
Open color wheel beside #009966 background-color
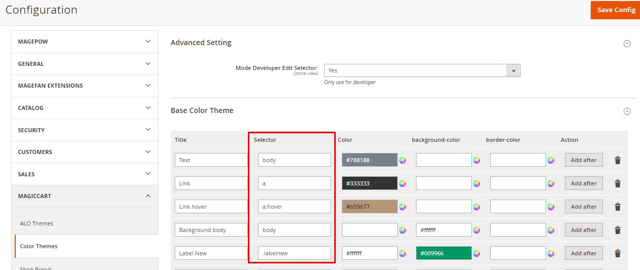point(476,253)
